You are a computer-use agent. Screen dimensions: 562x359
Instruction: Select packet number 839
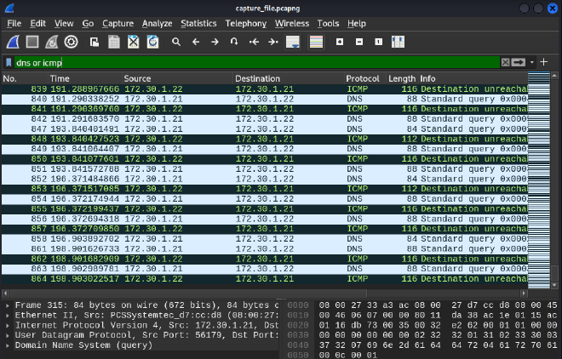point(265,88)
